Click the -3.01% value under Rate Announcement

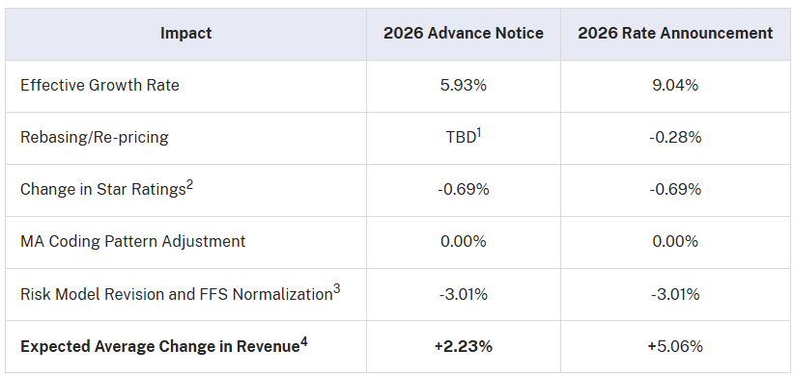[675, 294]
